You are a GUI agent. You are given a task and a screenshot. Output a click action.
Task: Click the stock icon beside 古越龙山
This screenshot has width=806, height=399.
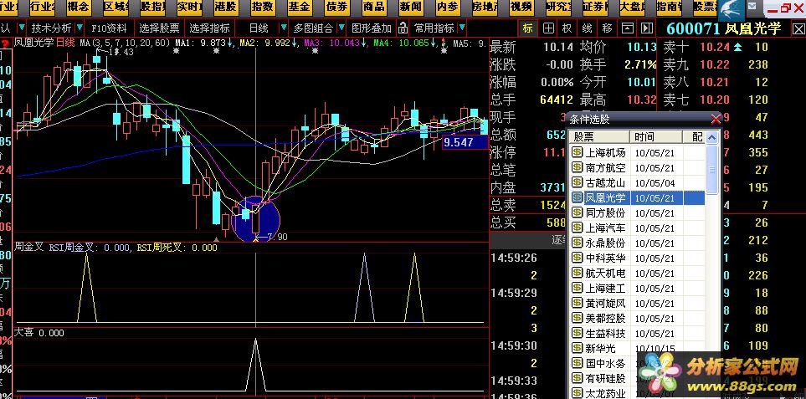click(x=577, y=182)
